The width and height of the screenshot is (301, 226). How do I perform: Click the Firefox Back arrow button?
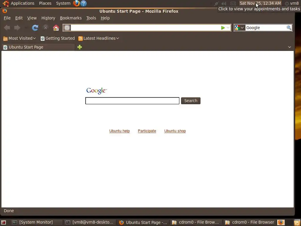(7, 28)
